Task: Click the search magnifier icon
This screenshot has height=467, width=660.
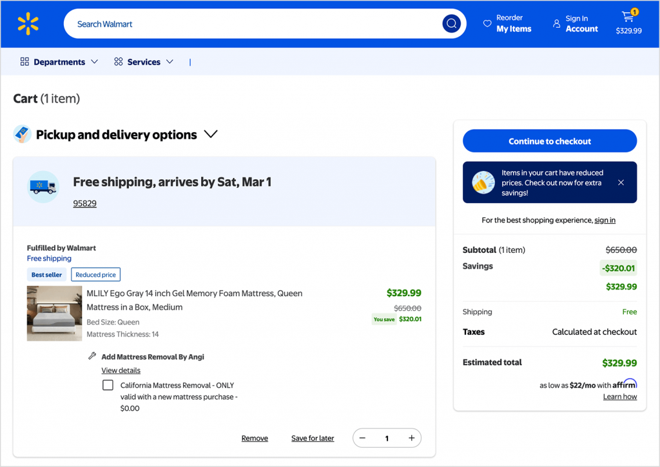Action: coord(451,23)
